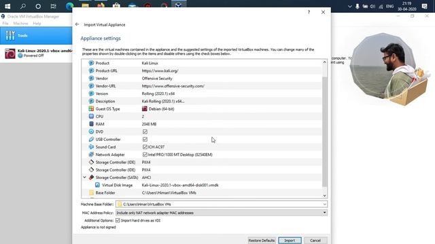Viewport: 435px width, 244px height.
Task: Open Windows taskbar search
Action: [x=22, y=6]
